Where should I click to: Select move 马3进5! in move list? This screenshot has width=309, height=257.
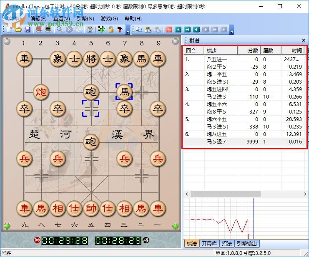coord(218,126)
